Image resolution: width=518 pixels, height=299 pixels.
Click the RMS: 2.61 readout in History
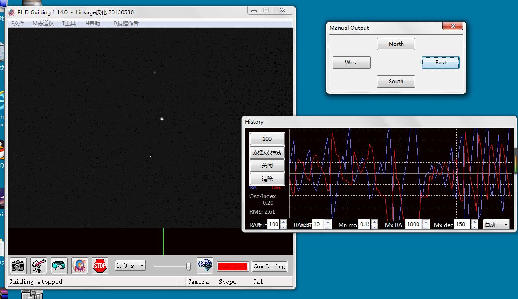(x=262, y=212)
